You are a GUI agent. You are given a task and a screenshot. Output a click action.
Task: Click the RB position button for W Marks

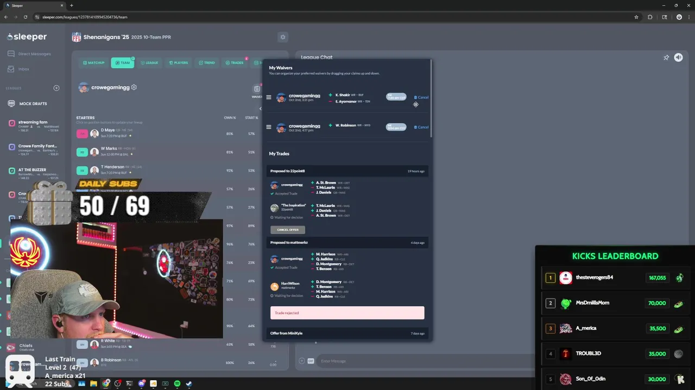tap(82, 152)
